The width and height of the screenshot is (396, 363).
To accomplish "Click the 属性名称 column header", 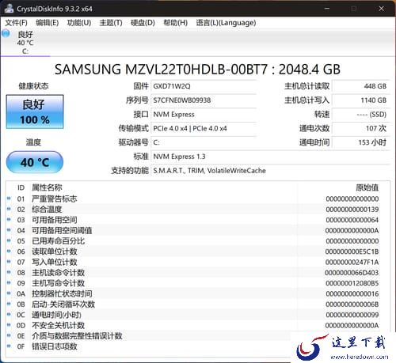I will (47, 187).
